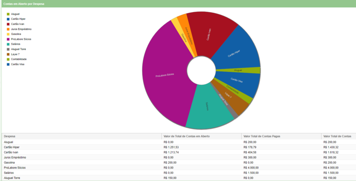Click the red Cartão Ivan legend swatch
The width and height of the screenshot is (356, 181).
[x=8, y=24]
